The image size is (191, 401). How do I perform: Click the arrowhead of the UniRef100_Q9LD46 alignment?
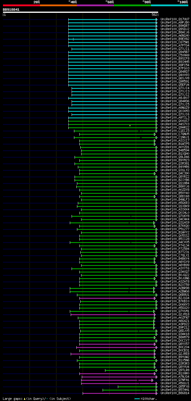point(156,157)
